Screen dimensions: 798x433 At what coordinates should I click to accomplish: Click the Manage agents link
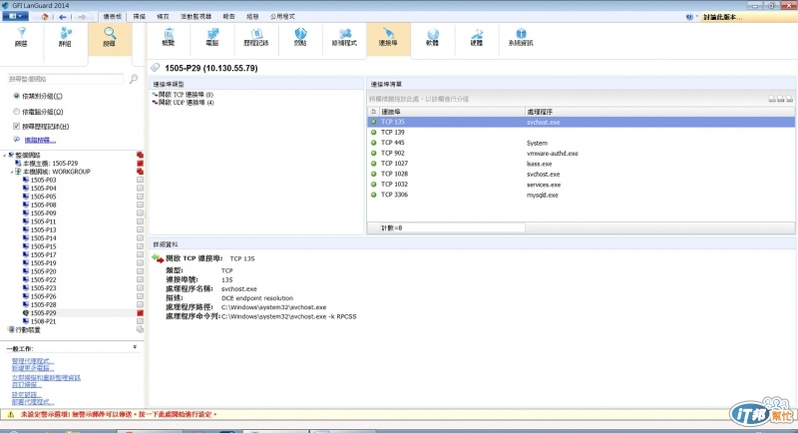pyautogui.click(x=33, y=361)
